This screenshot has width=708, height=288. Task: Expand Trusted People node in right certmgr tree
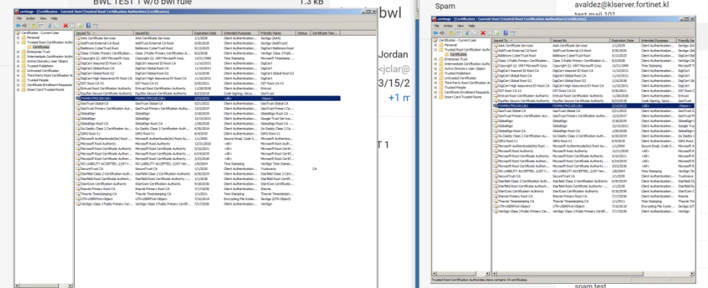[435, 87]
